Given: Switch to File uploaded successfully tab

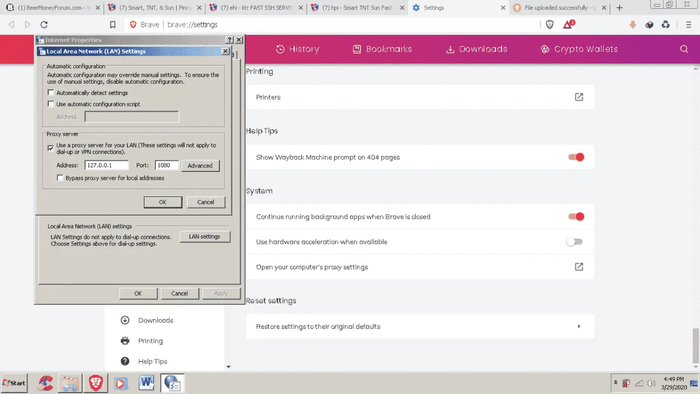Looking at the screenshot, I should (x=560, y=8).
